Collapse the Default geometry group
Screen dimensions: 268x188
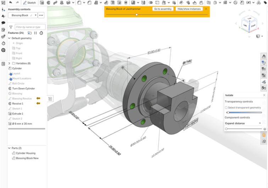pyautogui.click(x=9, y=38)
